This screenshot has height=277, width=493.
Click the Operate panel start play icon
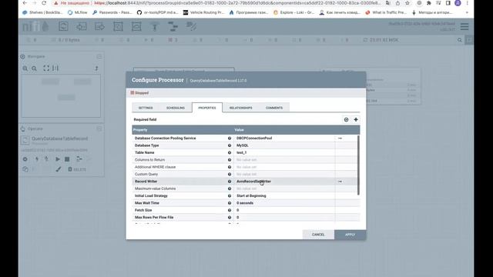tap(58, 159)
